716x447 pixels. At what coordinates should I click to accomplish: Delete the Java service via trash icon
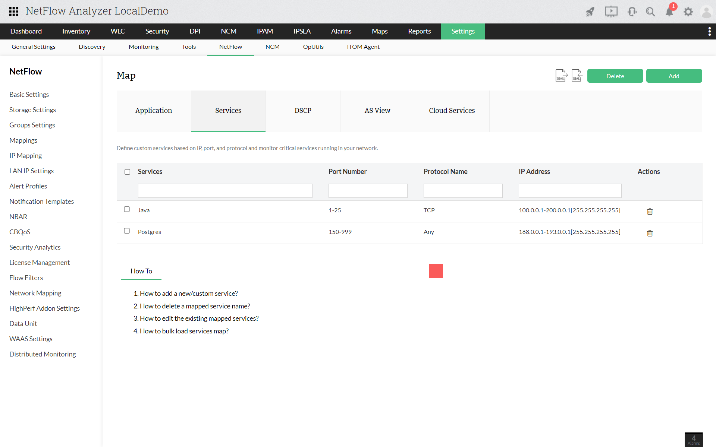click(x=650, y=211)
